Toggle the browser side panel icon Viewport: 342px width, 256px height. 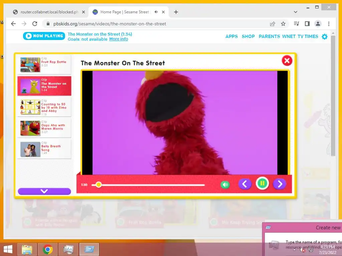coord(307,24)
